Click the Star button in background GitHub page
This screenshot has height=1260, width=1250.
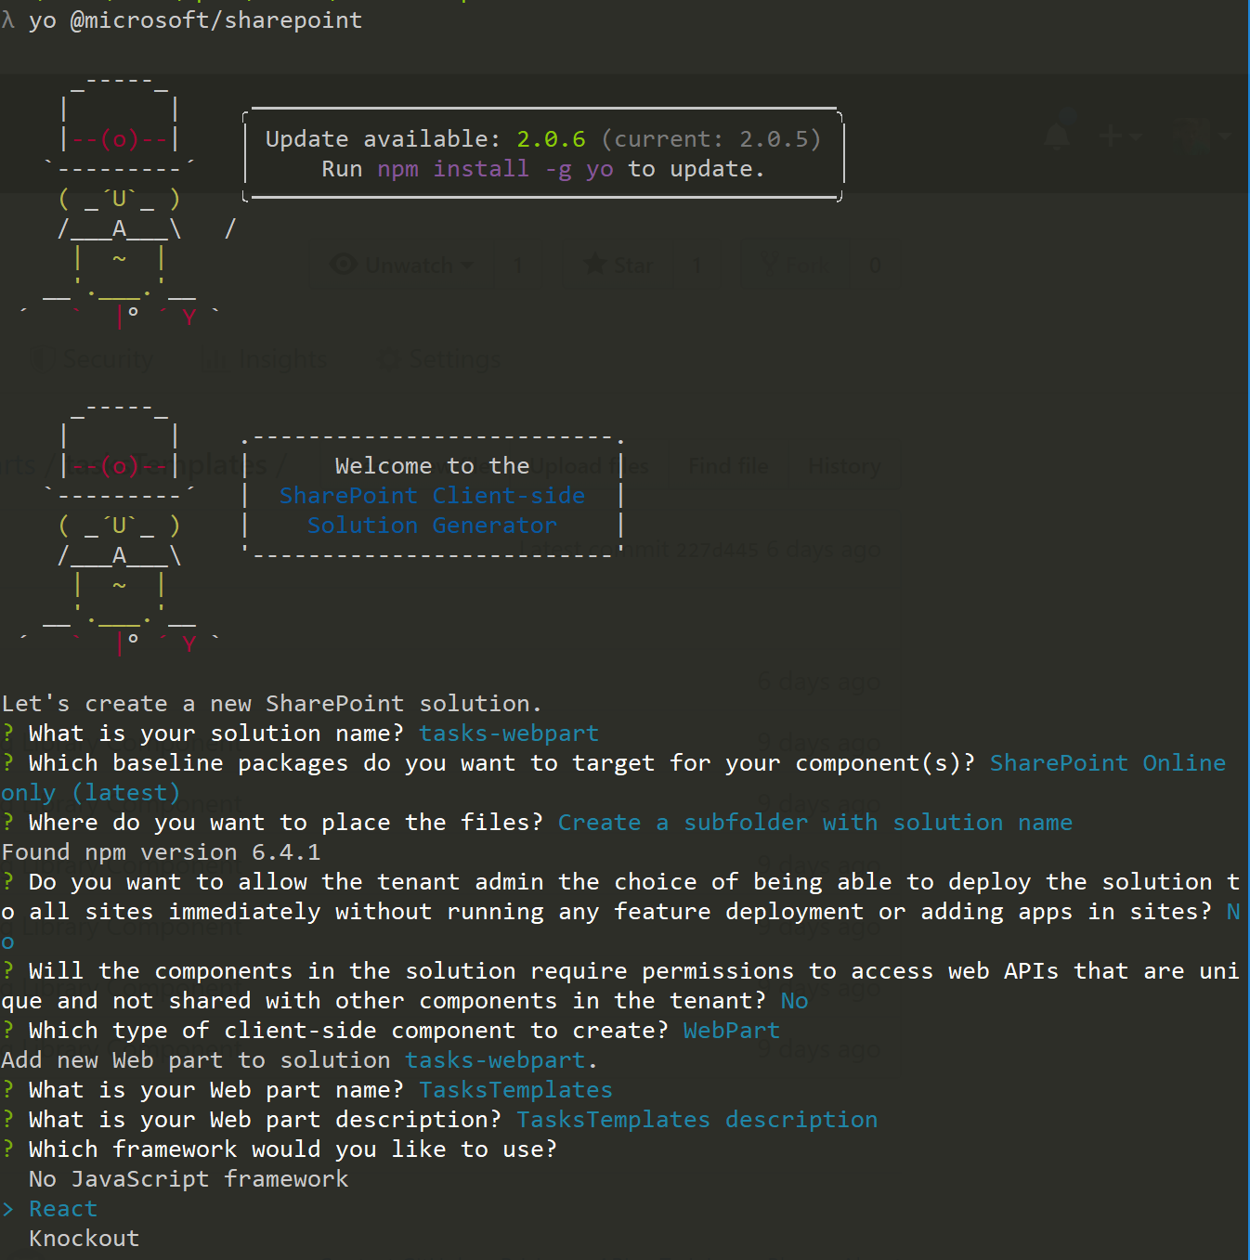point(618,266)
